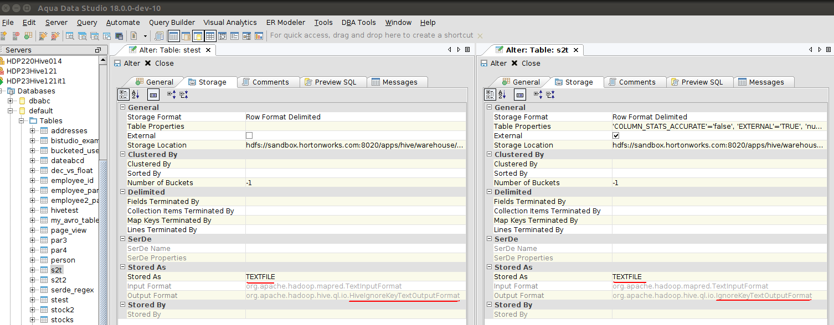
Task: Click the first Query Analyzer magnifier icon
Action: 70,36
